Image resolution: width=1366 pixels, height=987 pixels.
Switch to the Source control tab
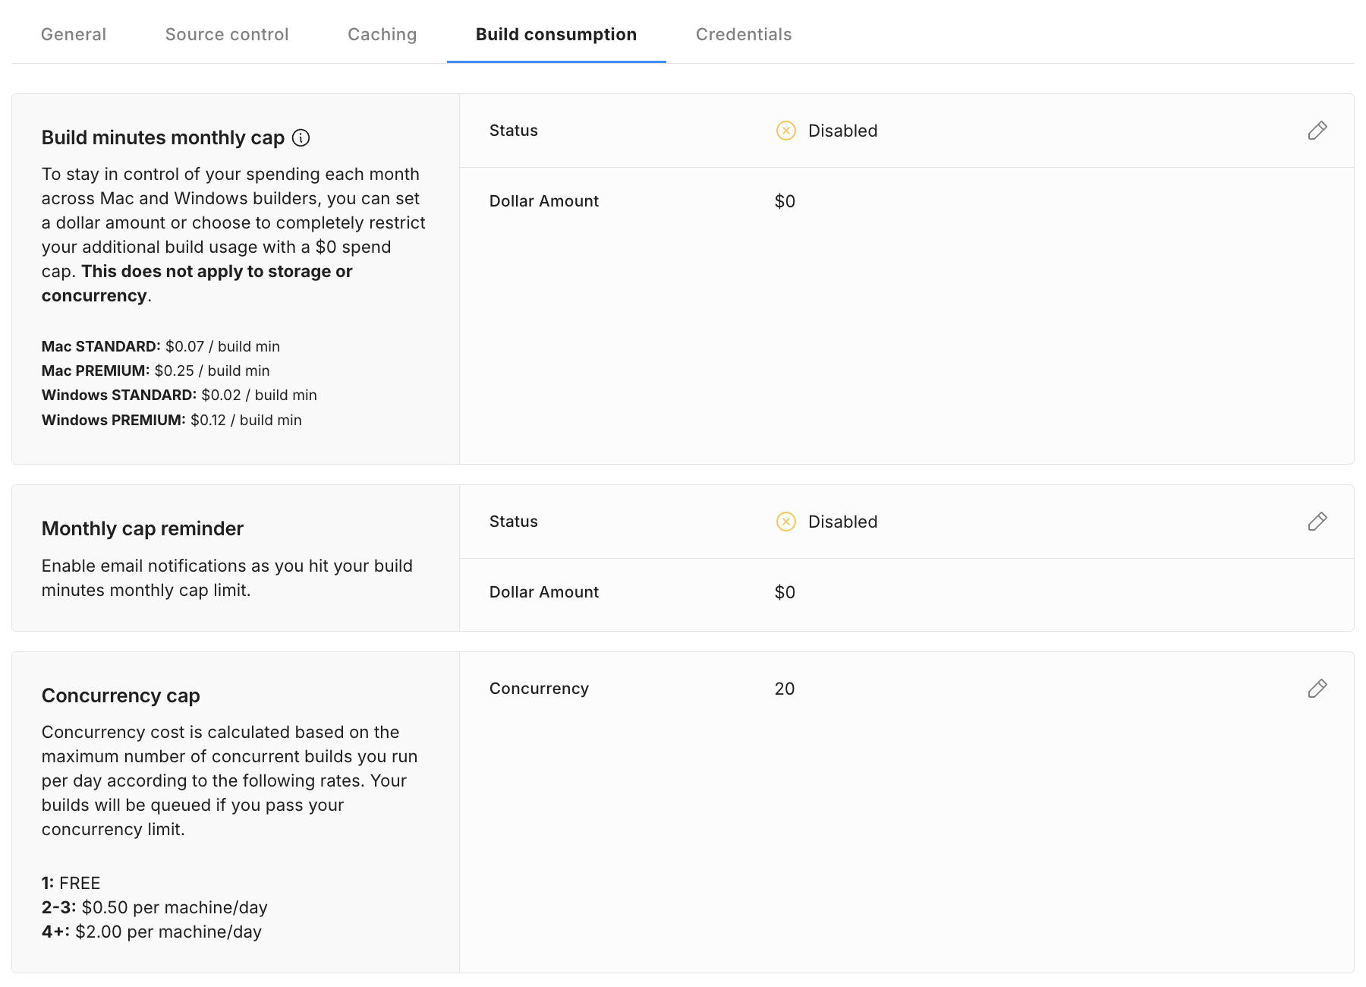[227, 34]
